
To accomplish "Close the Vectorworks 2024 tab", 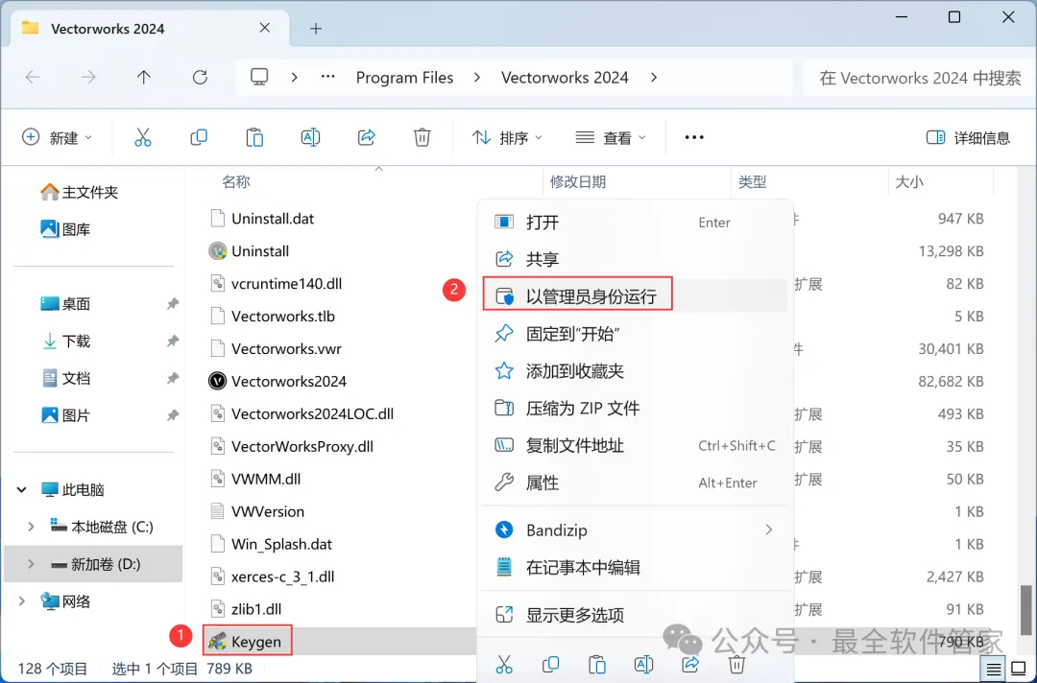I will click(265, 28).
